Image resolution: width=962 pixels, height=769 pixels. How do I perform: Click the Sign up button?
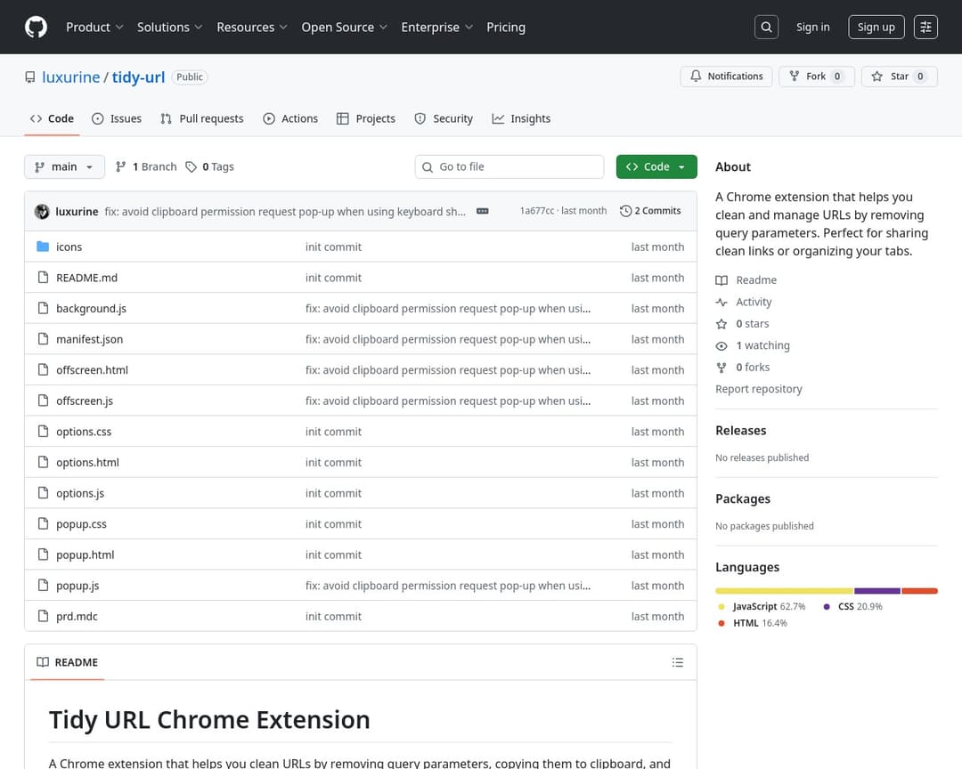coord(876,27)
